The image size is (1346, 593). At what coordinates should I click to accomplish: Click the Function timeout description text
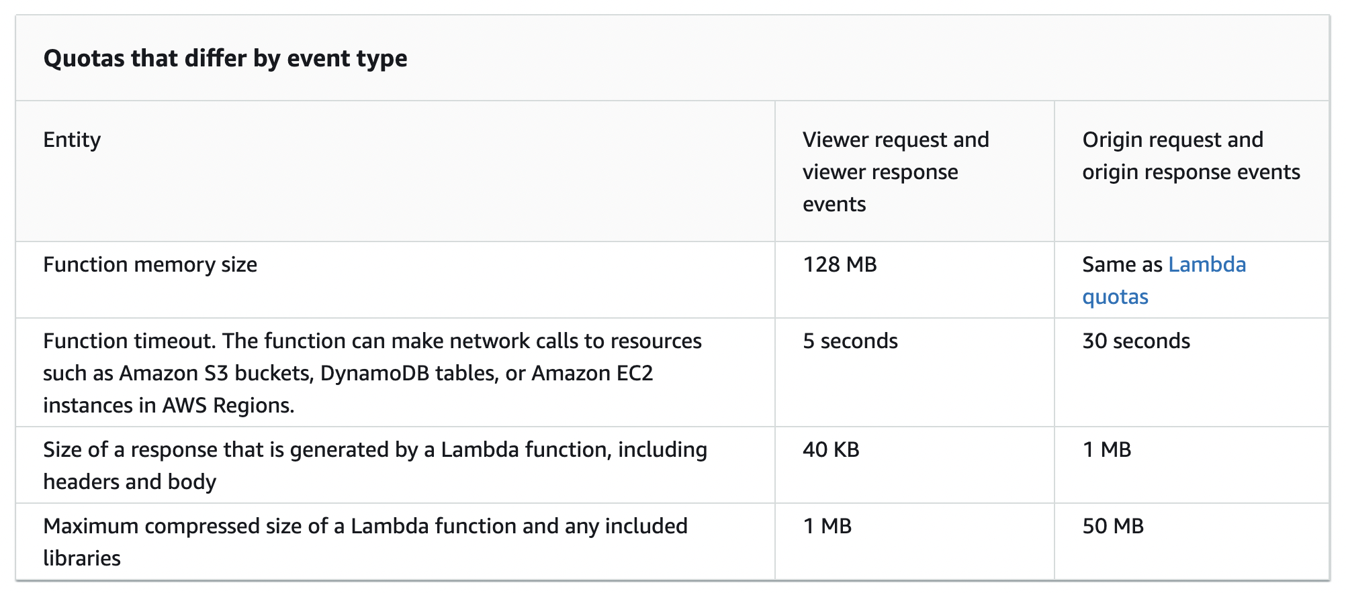coord(372,341)
